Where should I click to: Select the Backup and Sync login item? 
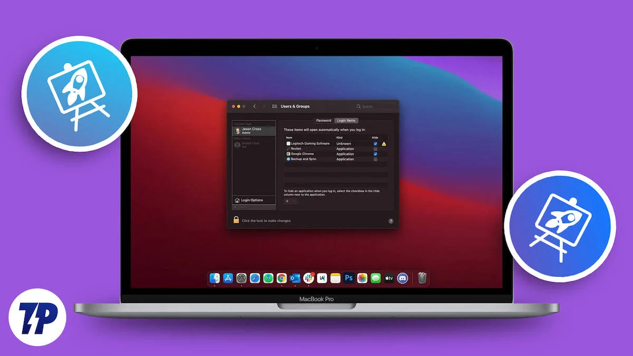[x=336, y=159]
